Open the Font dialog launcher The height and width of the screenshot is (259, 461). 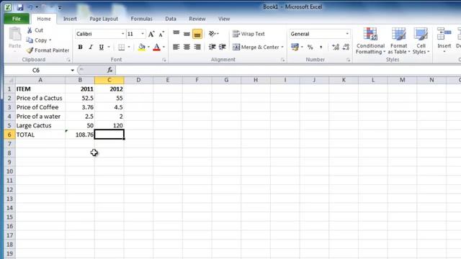(164, 60)
